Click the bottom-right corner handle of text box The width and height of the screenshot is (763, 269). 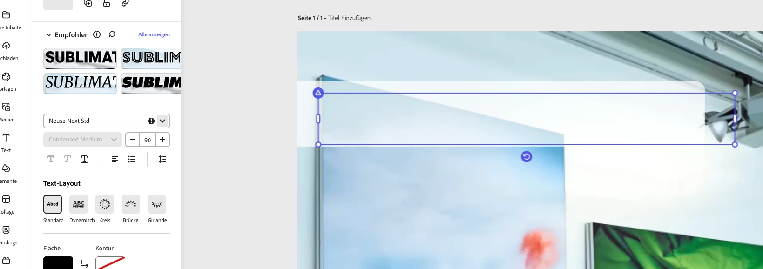735,145
